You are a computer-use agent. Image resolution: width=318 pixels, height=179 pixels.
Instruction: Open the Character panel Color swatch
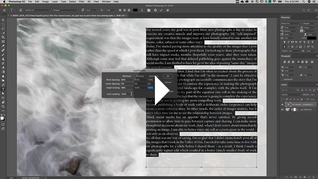[x=312, y=38]
